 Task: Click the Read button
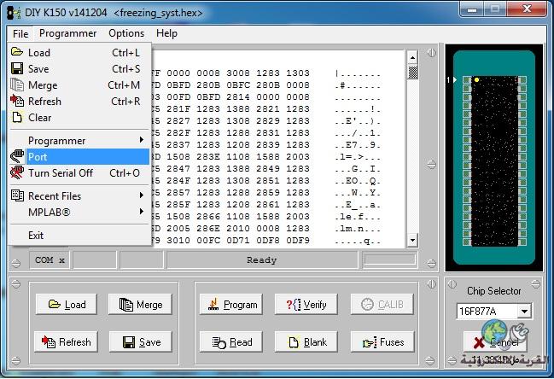point(231,341)
